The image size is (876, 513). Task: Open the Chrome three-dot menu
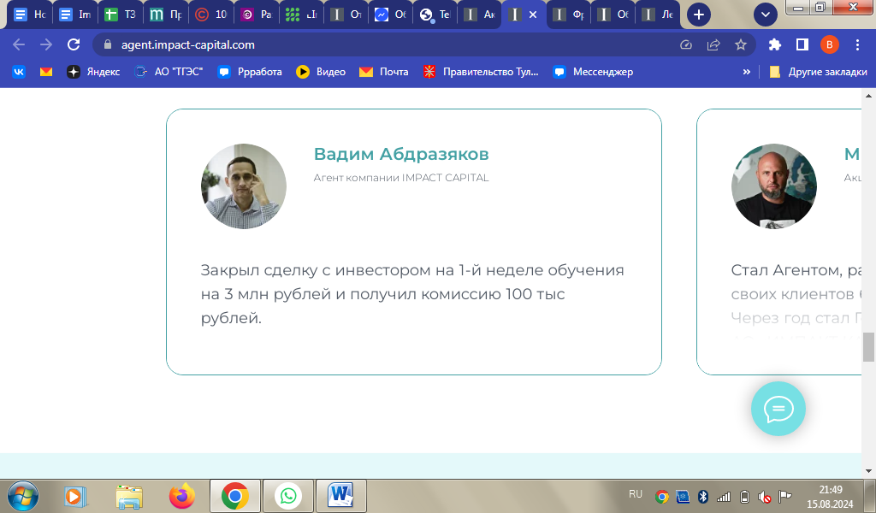857,44
